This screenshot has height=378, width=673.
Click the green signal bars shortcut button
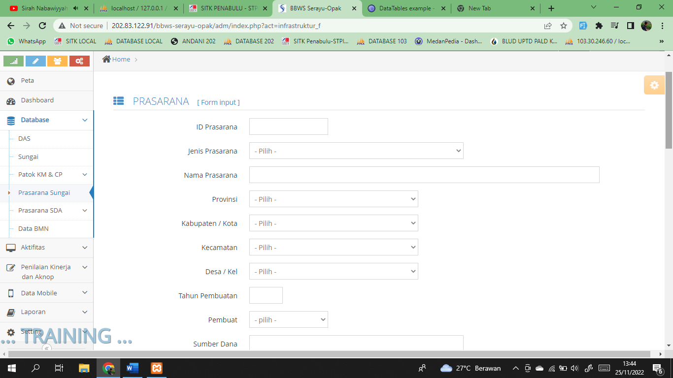point(13,61)
